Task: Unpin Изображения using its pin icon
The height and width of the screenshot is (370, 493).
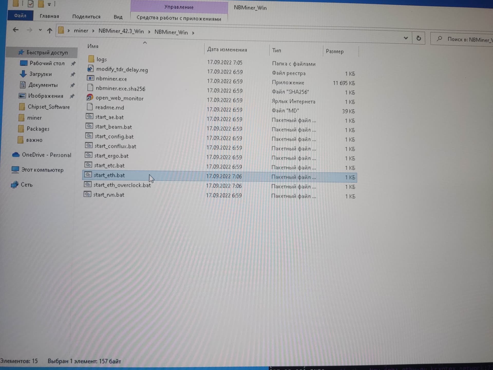Action: (x=72, y=96)
